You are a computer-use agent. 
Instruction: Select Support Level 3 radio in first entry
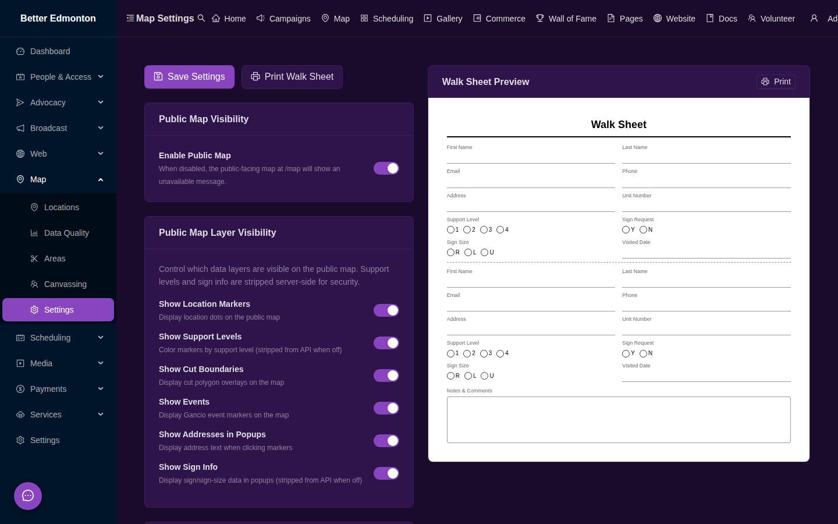(x=484, y=230)
